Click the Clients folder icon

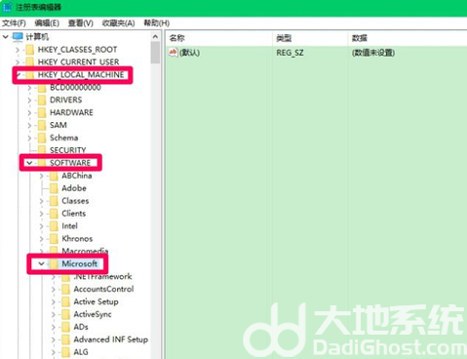(x=54, y=214)
